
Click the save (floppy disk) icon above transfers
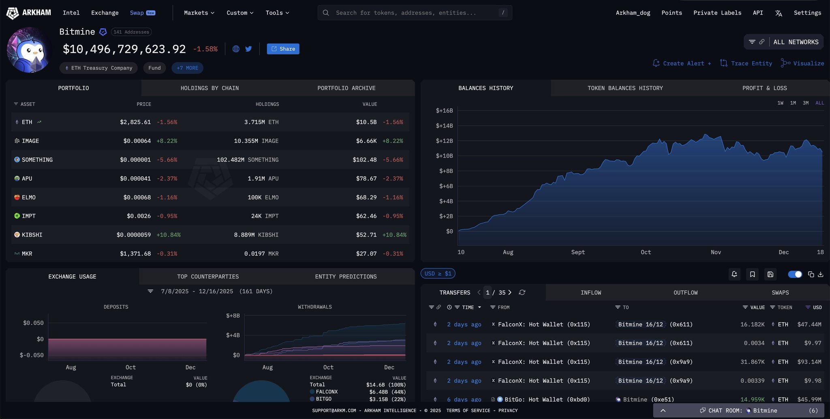tap(770, 275)
